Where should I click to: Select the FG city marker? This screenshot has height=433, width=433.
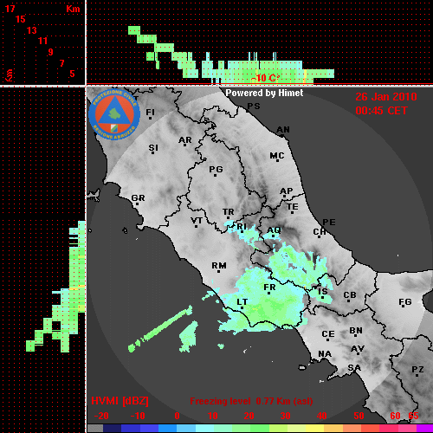click(404, 307)
